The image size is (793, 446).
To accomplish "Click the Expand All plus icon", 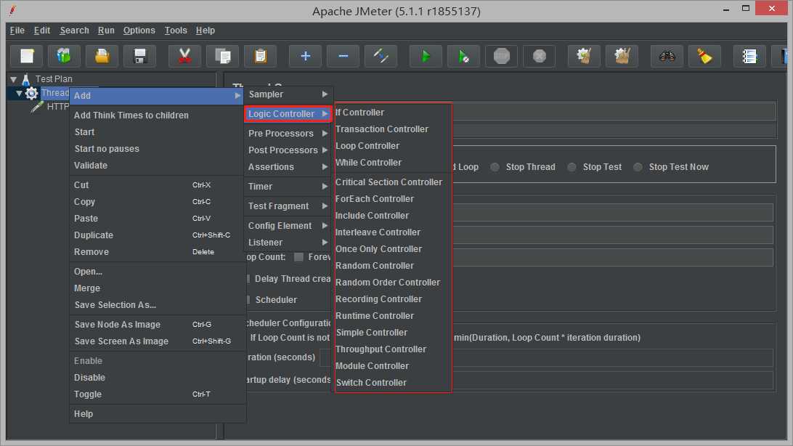I will [305, 56].
